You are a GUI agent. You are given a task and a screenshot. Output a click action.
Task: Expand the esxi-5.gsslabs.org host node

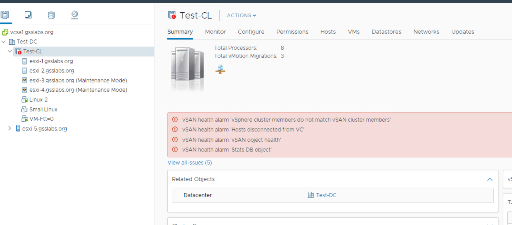coord(10,128)
